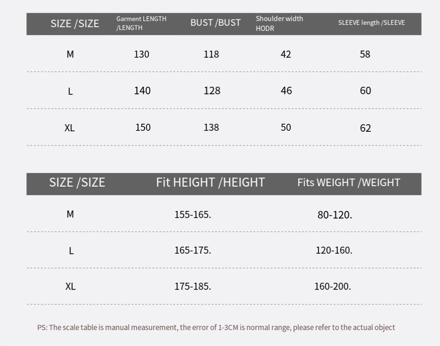Viewport: 440px width, 346px height.
Task: Click the PS manual measurement note
Action: click(216, 327)
